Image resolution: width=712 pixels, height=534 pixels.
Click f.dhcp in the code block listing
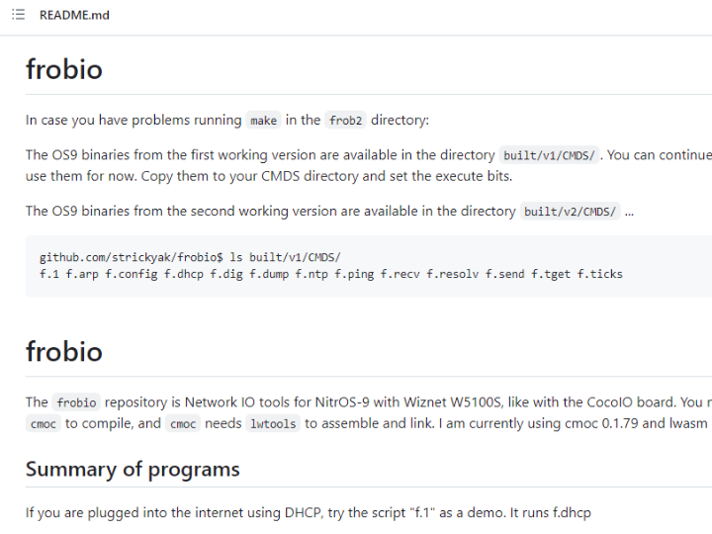(x=184, y=274)
